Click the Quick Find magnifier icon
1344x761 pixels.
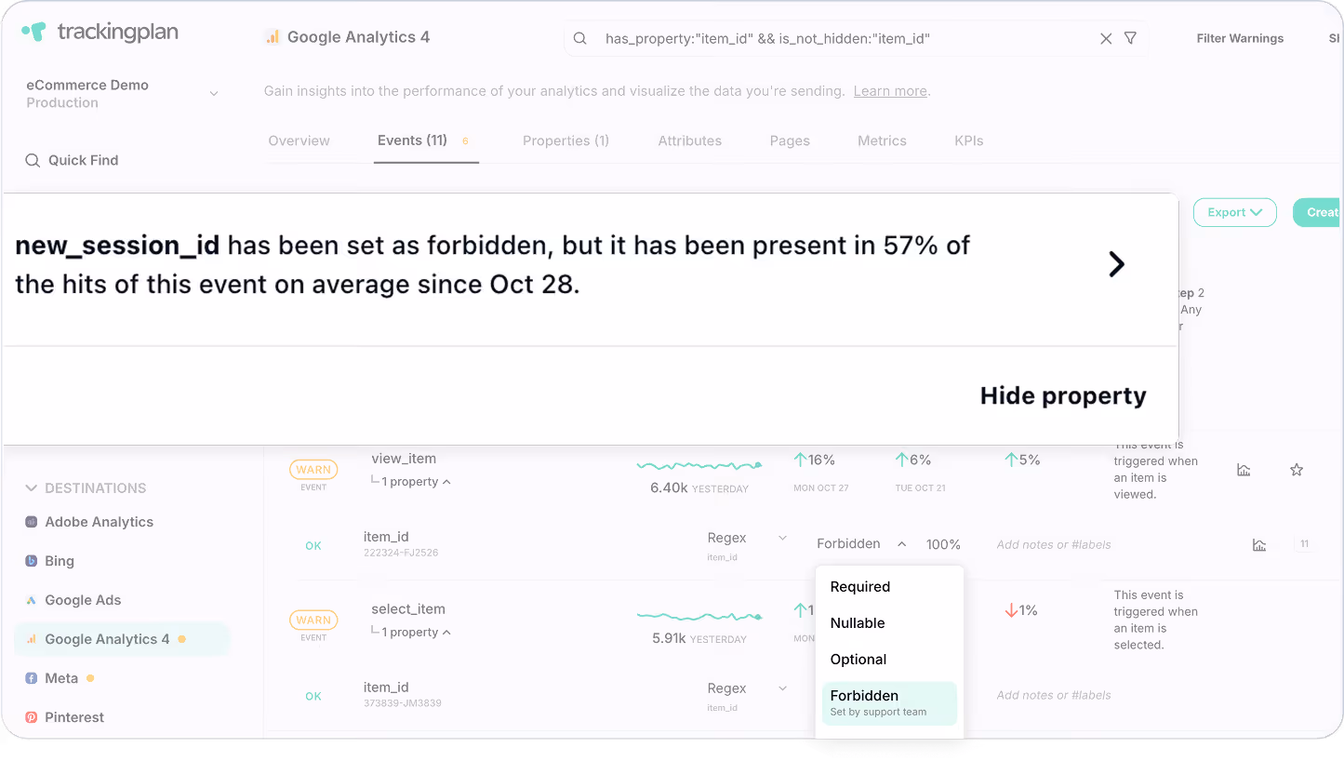click(x=33, y=160)
